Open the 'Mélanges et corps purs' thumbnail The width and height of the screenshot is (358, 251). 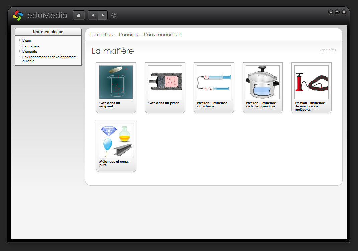pyautogui.click(x=116, y=141)
